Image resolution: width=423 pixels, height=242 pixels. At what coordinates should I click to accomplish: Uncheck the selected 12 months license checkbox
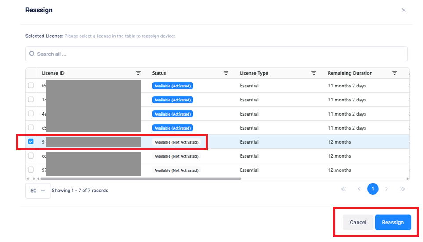pyautogui.click(x=31, y=142)
